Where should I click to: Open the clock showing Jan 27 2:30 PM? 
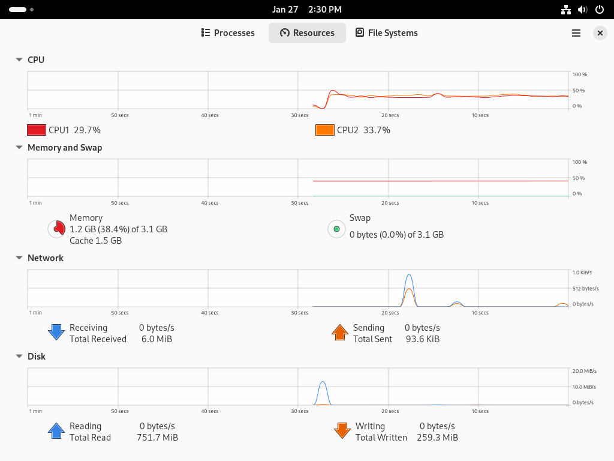tap(307, 10)
